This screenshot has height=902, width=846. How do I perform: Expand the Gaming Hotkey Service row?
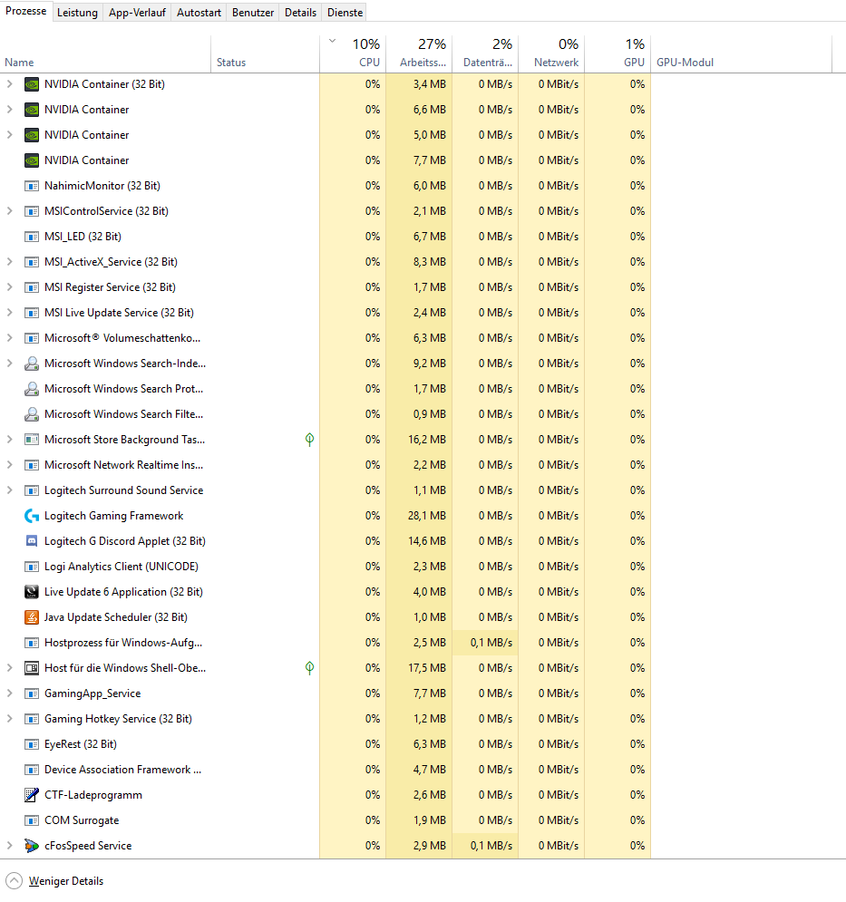10,719
